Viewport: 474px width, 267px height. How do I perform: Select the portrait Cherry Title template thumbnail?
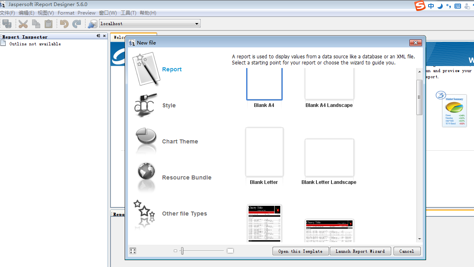[264, 223]
